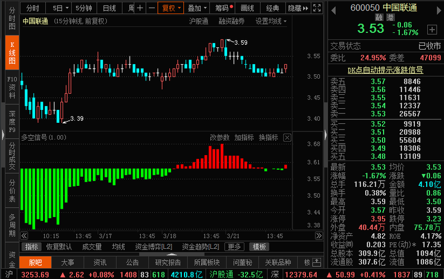Click 更多 for more indicators
The height and width of the screenshot is (279, 444).
234,247
